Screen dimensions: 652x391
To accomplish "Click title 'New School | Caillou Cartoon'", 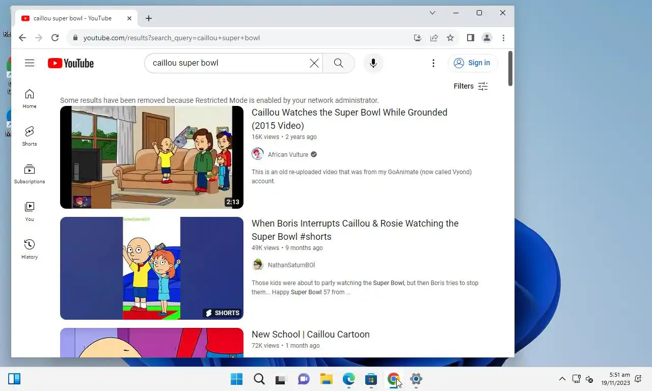I will tap(311, 334).
